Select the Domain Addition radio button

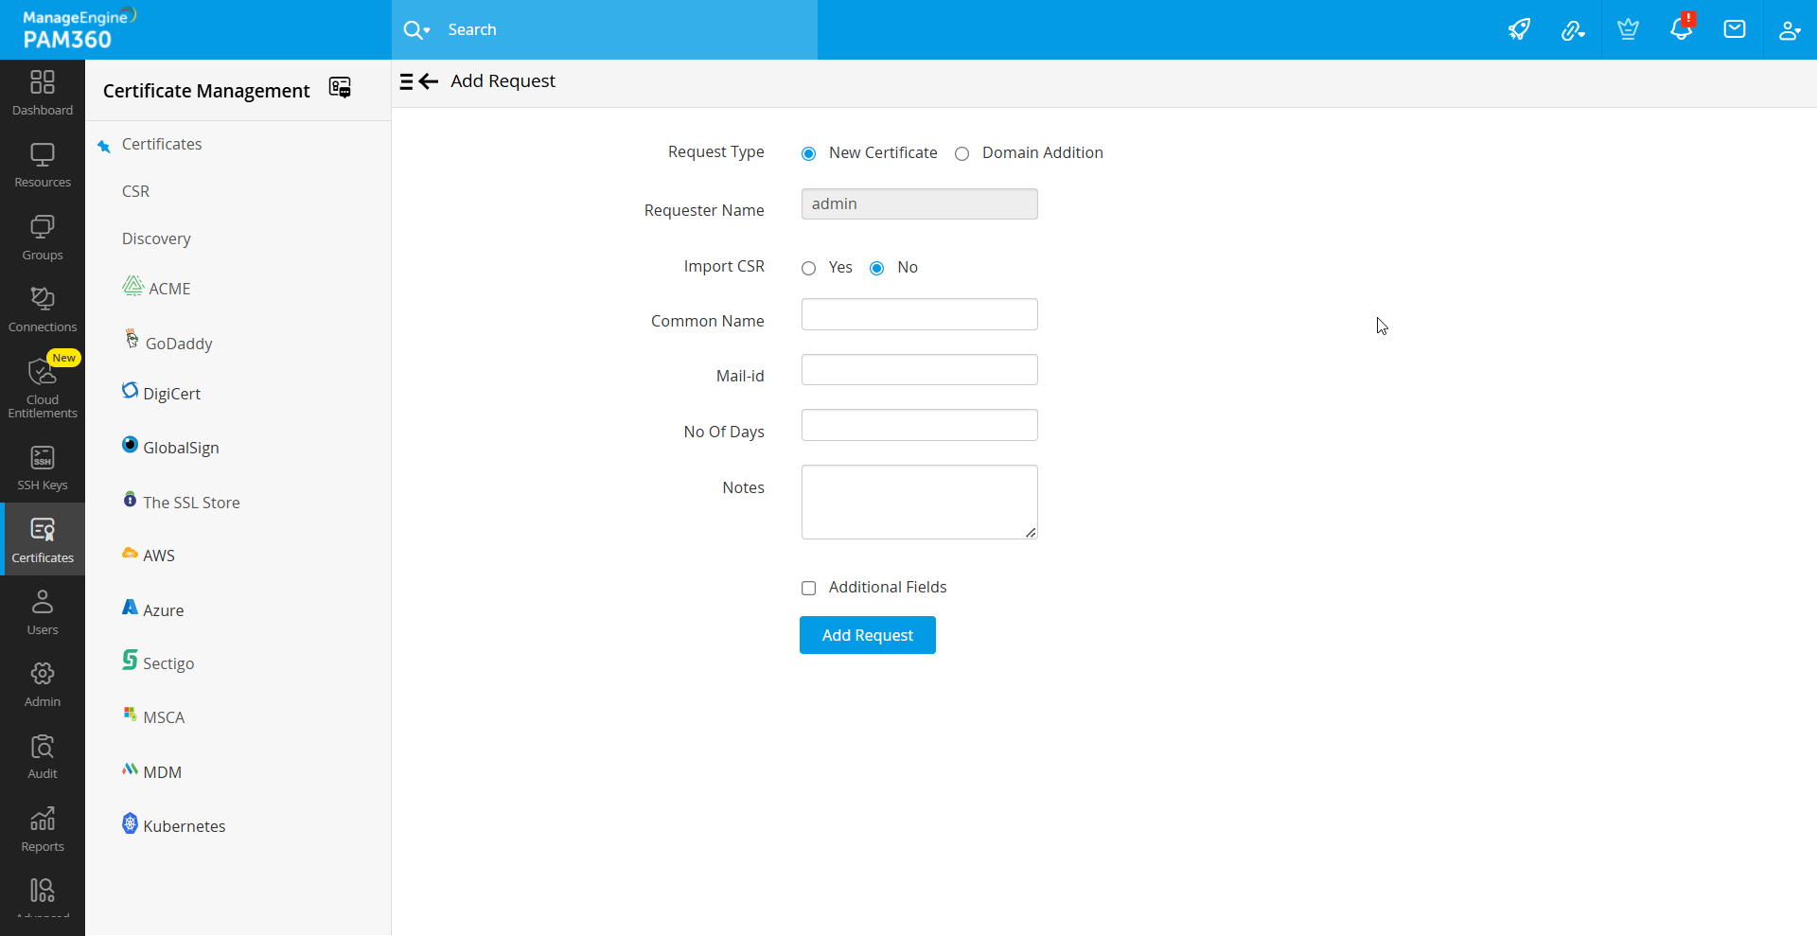pos(961,154)
